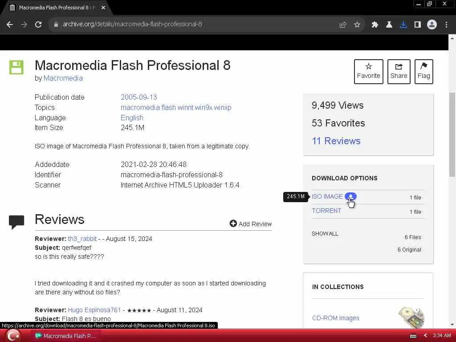Click the browser forward arrow

pos(24,24)
